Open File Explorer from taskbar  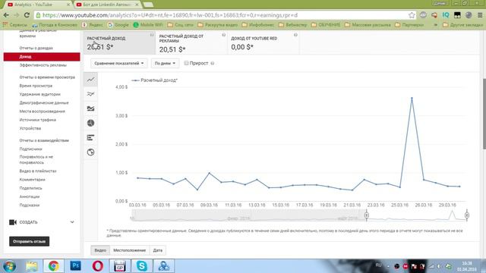point(32,266)
